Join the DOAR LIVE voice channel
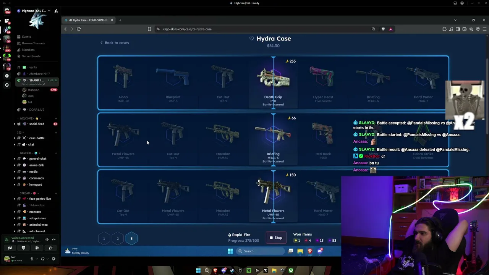The image size is (489, 275). tap(37, 110)
